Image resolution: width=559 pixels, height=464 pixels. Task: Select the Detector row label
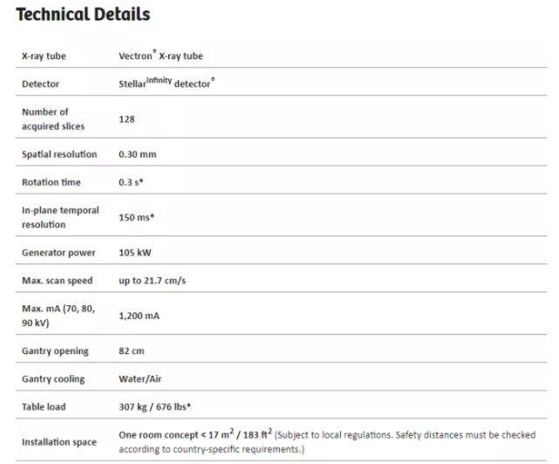(x=40, y=84)
